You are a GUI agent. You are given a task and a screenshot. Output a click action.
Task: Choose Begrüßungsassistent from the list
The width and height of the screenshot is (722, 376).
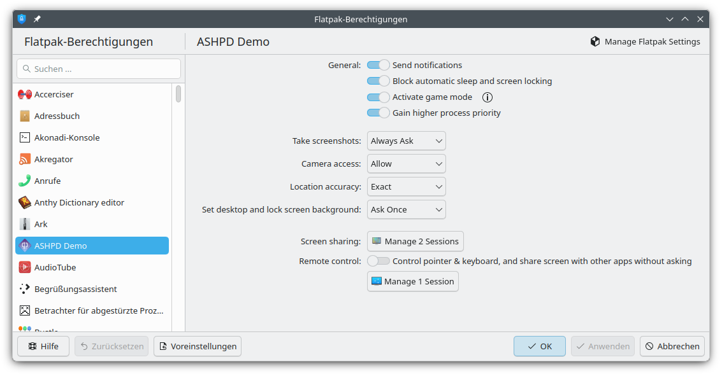coord(92,289)
